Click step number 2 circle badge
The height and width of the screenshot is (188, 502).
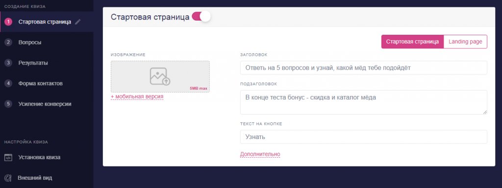[8, 42]
